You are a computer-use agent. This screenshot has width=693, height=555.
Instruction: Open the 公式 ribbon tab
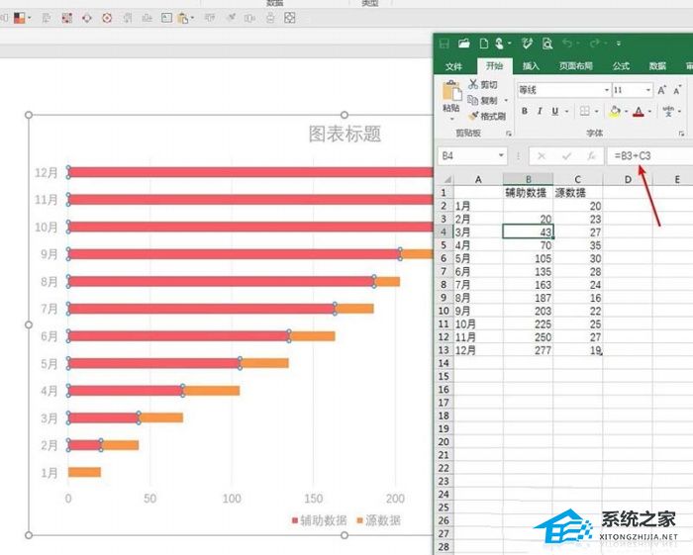(x=621, y=66)
